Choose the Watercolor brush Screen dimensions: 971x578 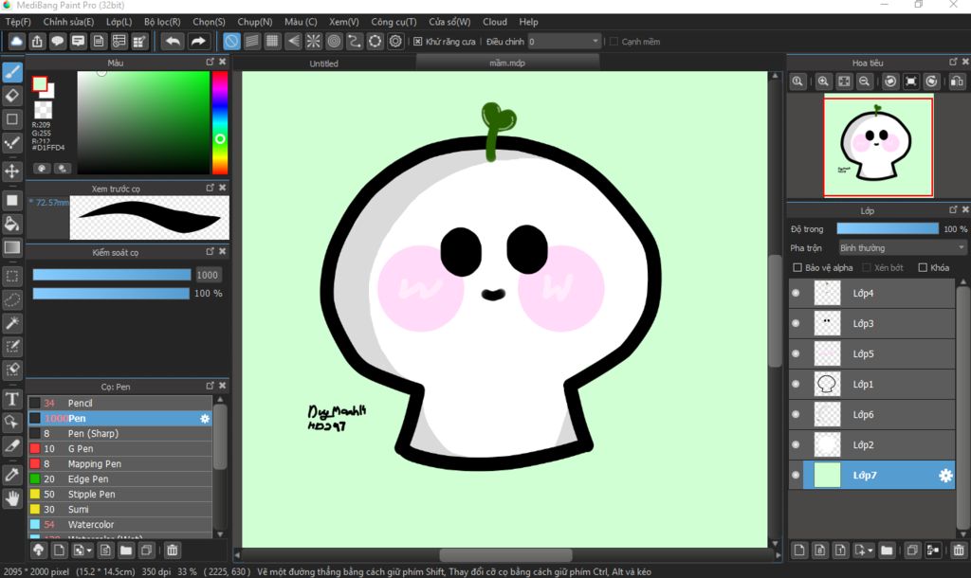[120, 525]
